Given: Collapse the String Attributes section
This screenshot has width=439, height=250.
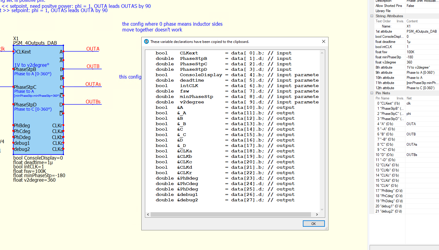Looking at the screenshot, I should pyautogui.click(x=372, y=16).
